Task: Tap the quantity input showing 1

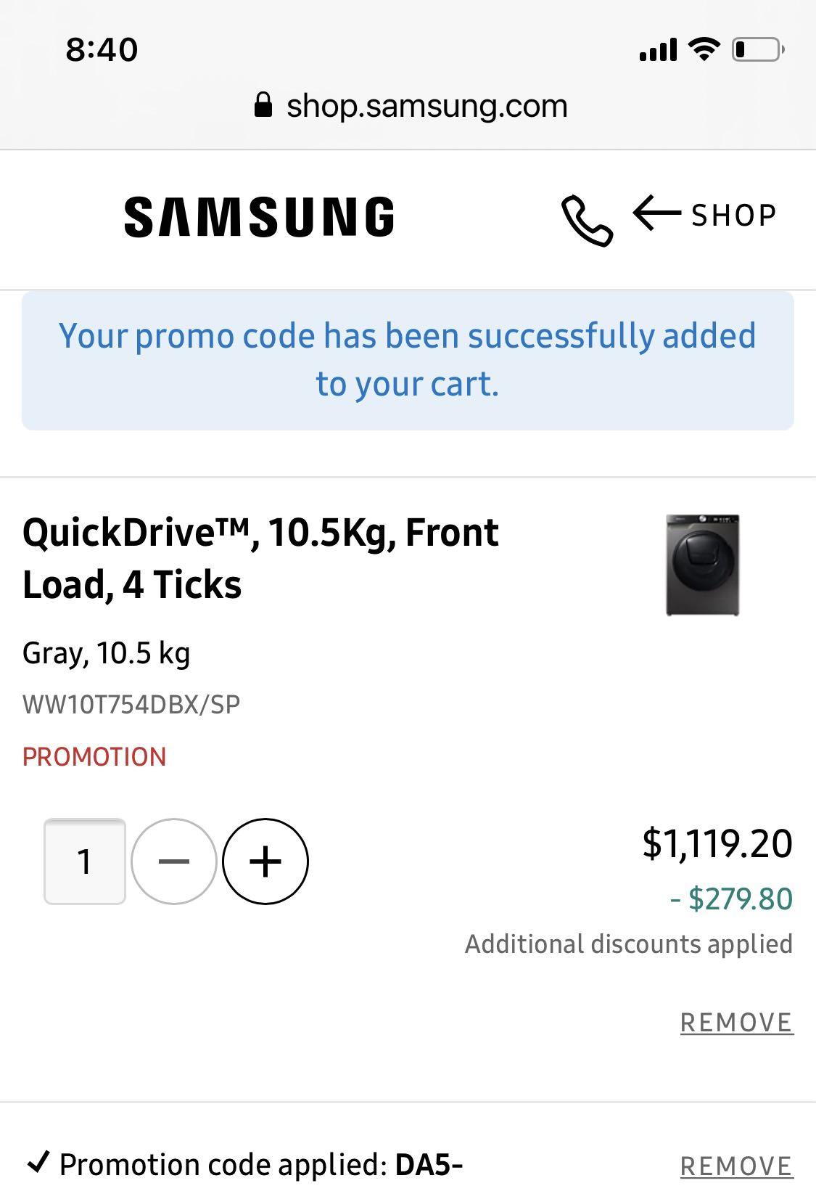Action: [x=84, y=861]
